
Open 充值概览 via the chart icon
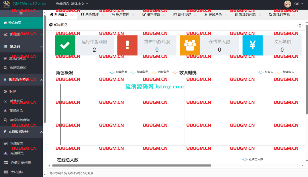(5, 153)
